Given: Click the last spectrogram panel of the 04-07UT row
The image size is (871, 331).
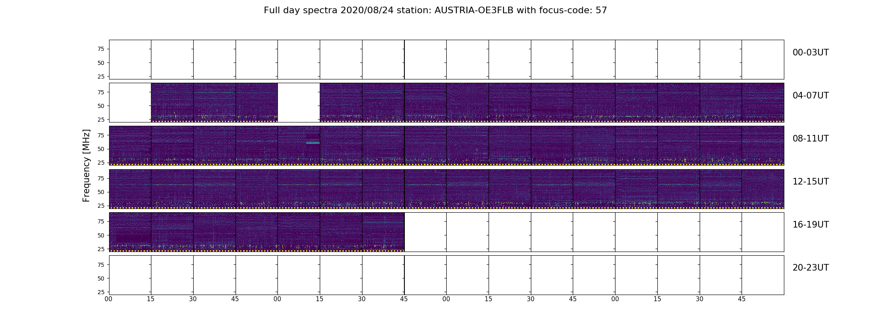Looking at the screenshot, I should tap(763, 103).
